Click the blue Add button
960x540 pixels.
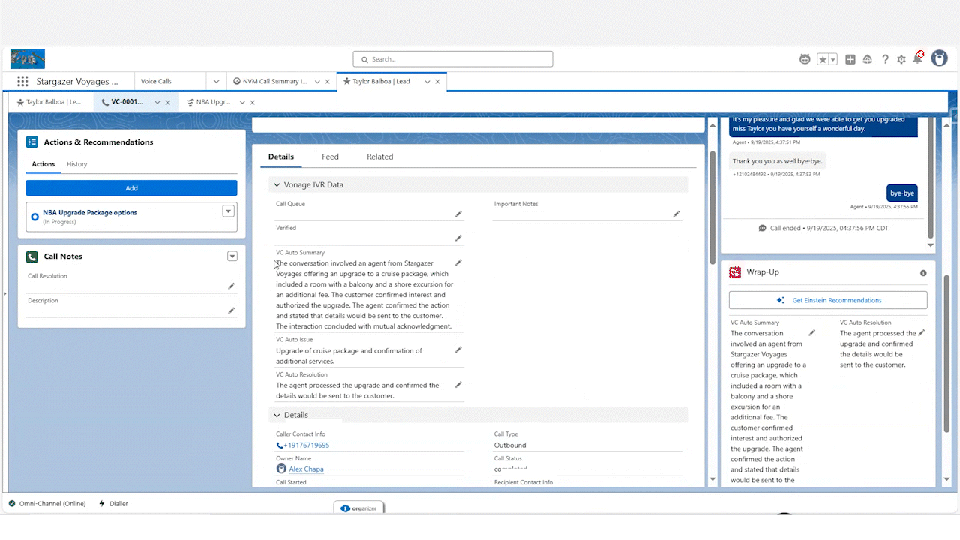point(131,188)
